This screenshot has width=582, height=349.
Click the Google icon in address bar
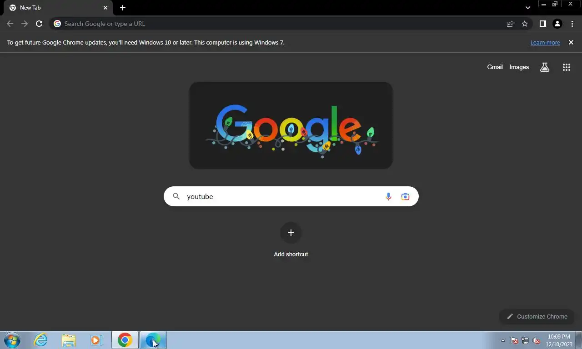pos(57,24)
